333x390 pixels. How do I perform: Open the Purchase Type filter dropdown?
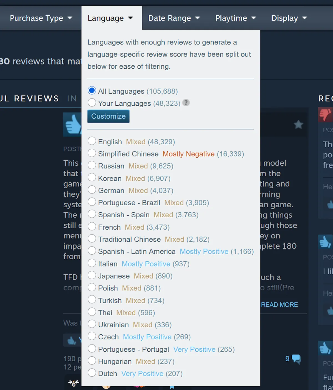pyautogui.click(x=41, y=18)
